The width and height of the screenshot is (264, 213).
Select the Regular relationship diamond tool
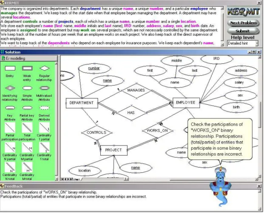pos(45,68)
